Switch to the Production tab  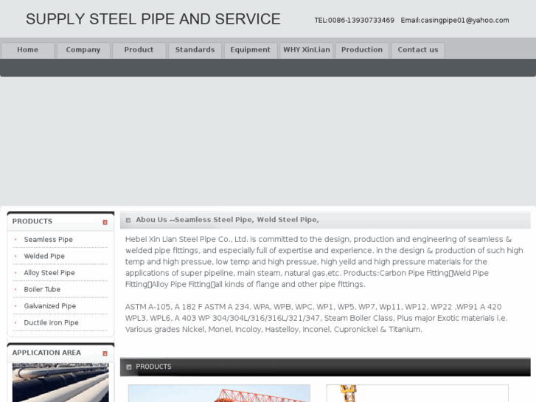pyautogui.click(x=362, y=50)
